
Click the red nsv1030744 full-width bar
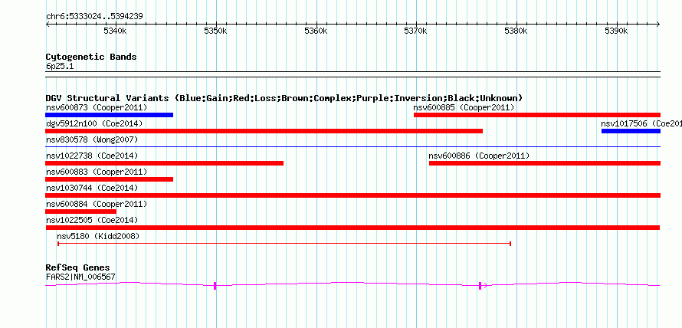(352, 195)
